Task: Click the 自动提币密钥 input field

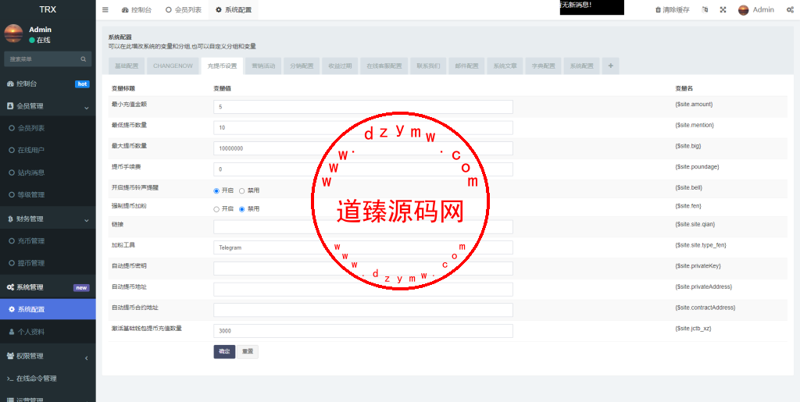Action: [363, 269]
